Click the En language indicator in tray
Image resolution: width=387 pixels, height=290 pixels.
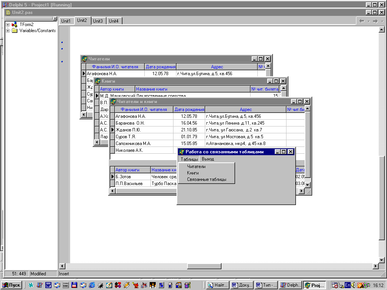click(348, 285)
